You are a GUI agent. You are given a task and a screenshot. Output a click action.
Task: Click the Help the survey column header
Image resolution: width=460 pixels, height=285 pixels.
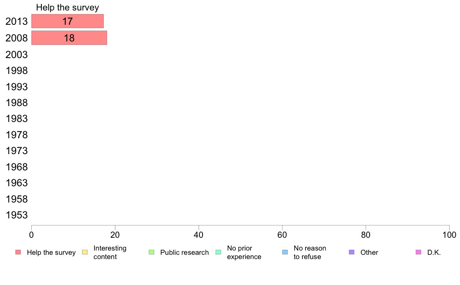[67, 7]
